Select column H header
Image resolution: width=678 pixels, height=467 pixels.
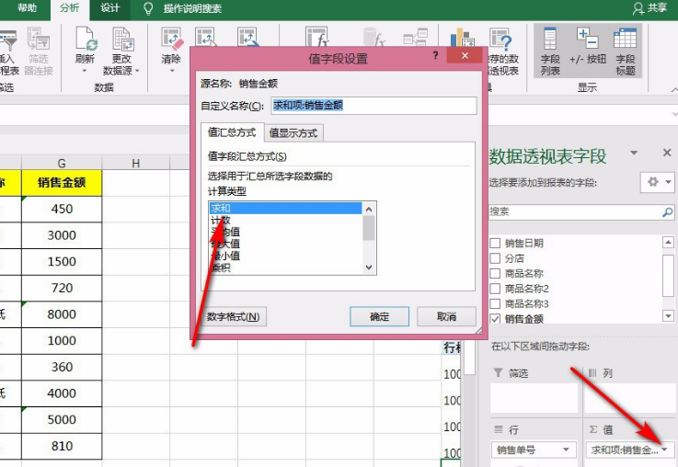(136, 163)
